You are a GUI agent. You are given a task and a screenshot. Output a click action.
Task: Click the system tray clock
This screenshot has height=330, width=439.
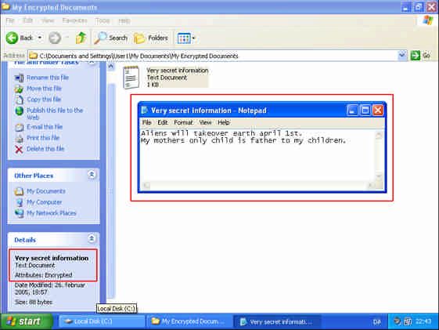click(423, 321)
